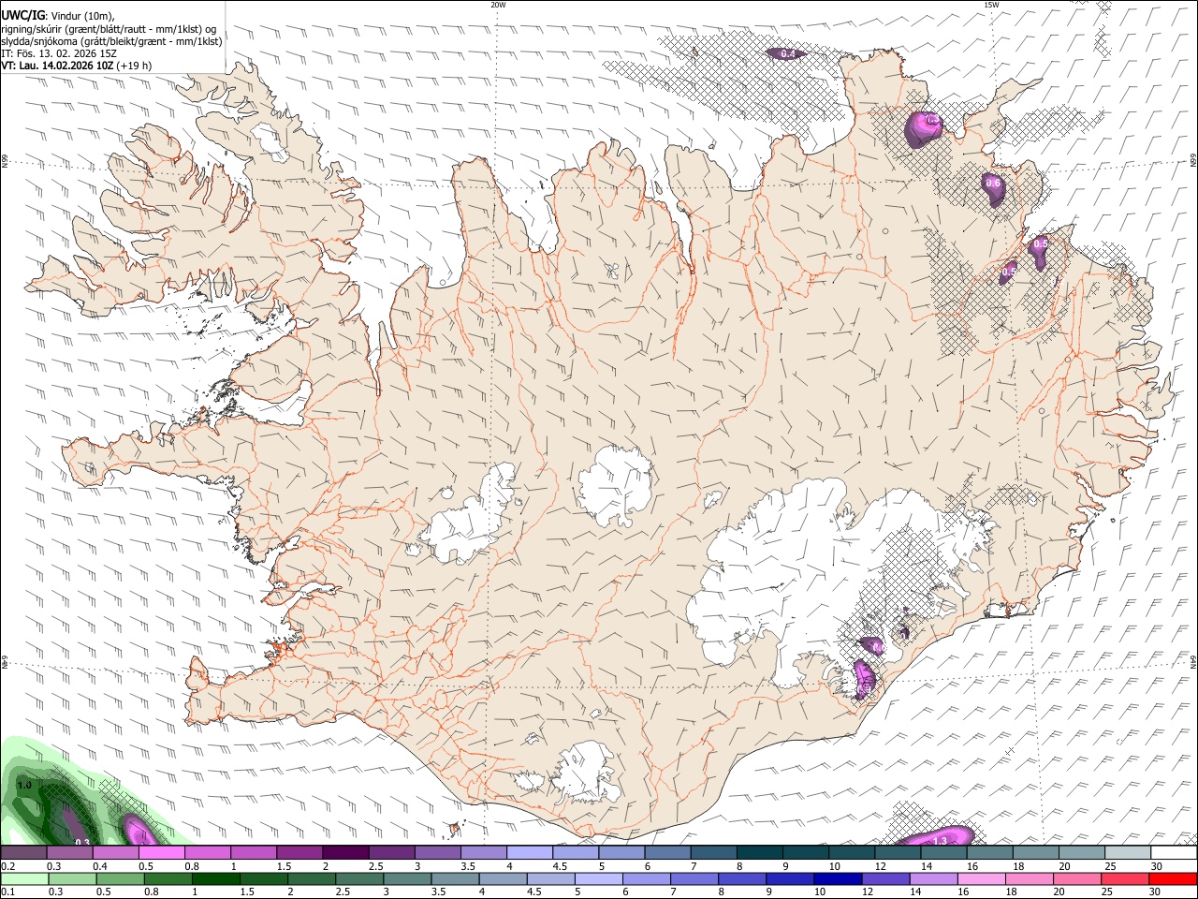Image resolution: width=1198 pixels, height=899 pixels.
Task: Pick upper legend swatch between 8 and 9
Action: (759, 853)
